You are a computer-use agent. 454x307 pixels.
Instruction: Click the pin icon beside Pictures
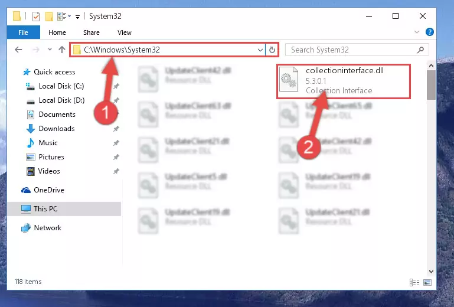coord(116,157)
